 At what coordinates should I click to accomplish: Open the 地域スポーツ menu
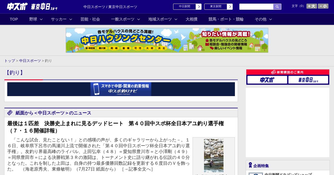(x=160, y=19)
